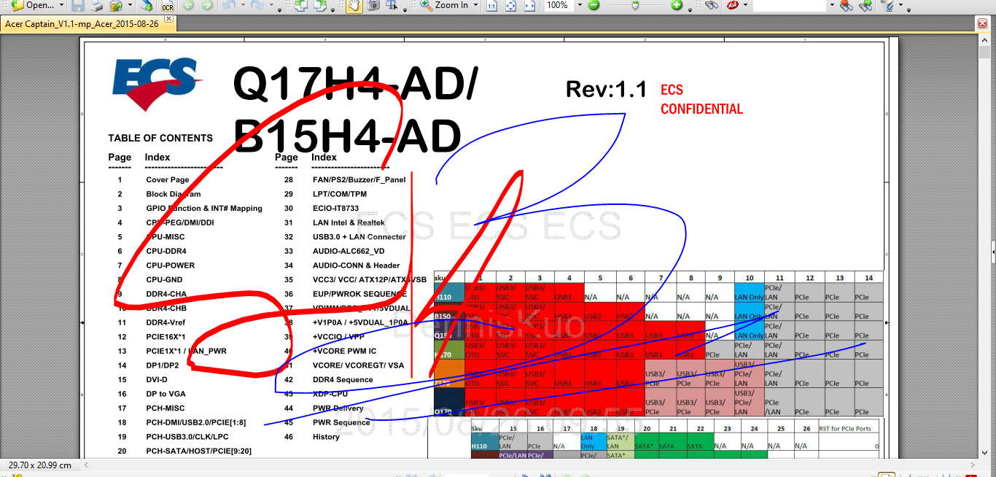
Task: Click the green download arrow icon
Action: point(147,5)
